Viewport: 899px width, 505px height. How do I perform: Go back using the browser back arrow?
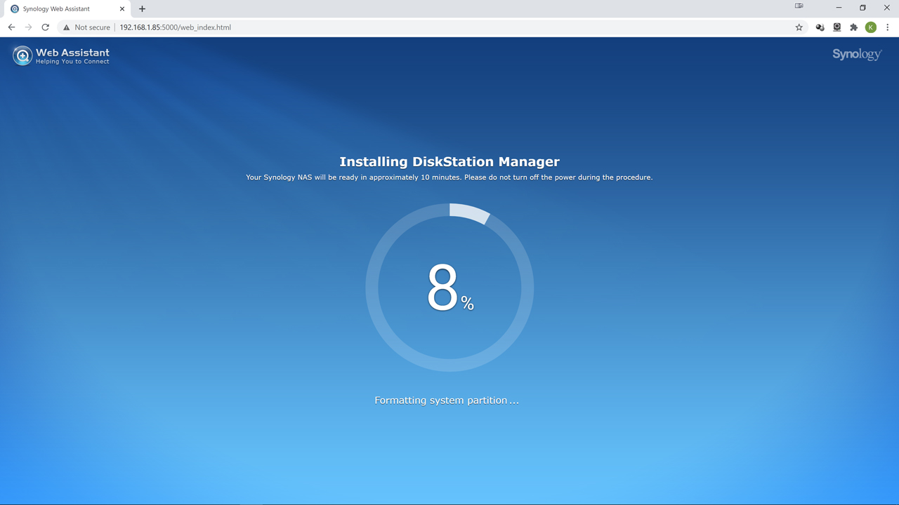pos(11,27)
